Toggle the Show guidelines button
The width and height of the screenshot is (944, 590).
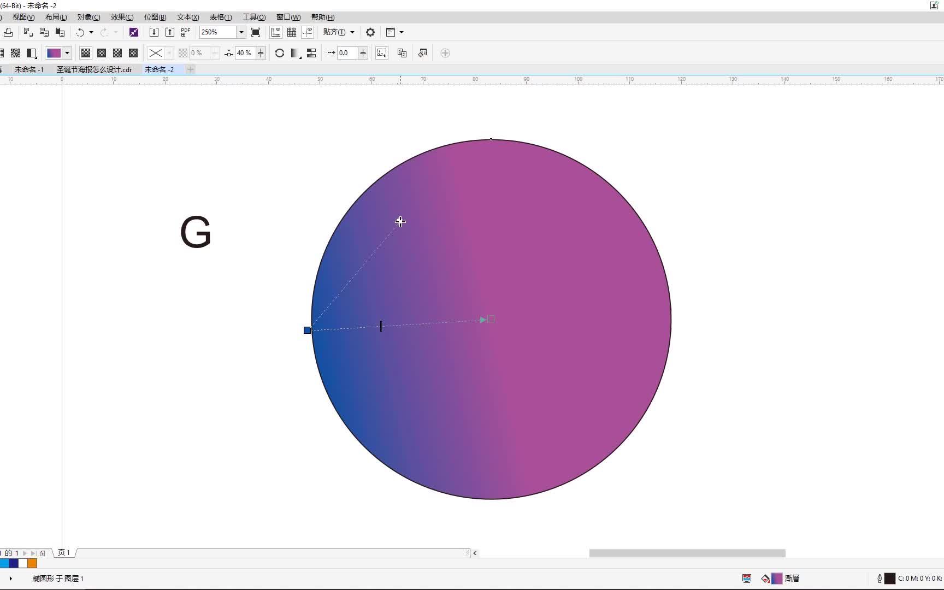click(308, 32)
